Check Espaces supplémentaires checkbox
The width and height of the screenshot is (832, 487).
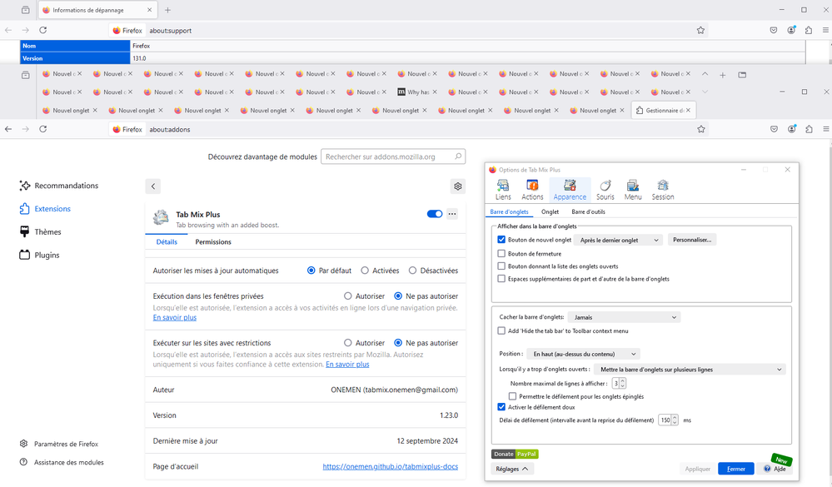[x=501, y=279]
